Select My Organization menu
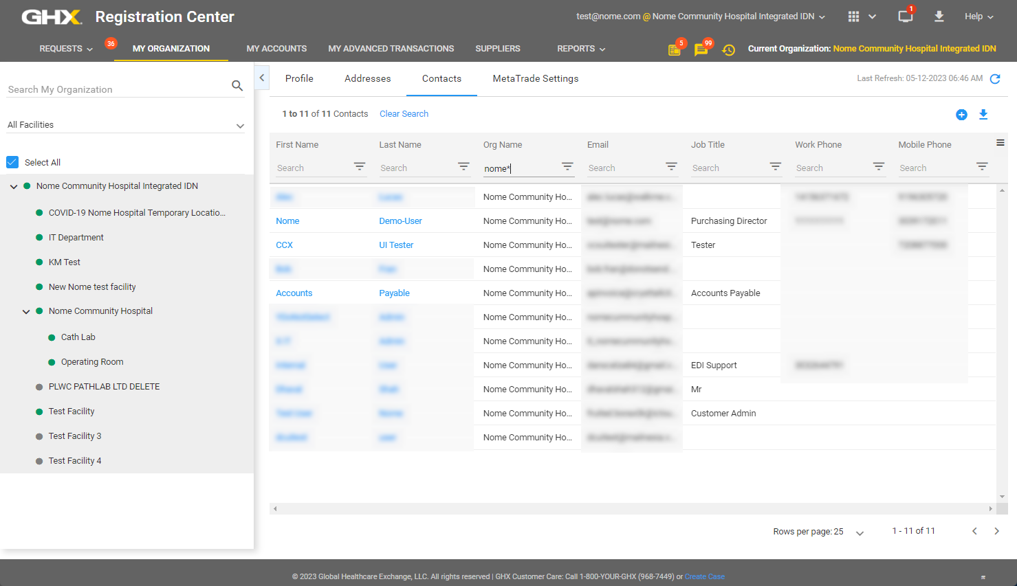The image size is (1017, 586). (171, 49)
